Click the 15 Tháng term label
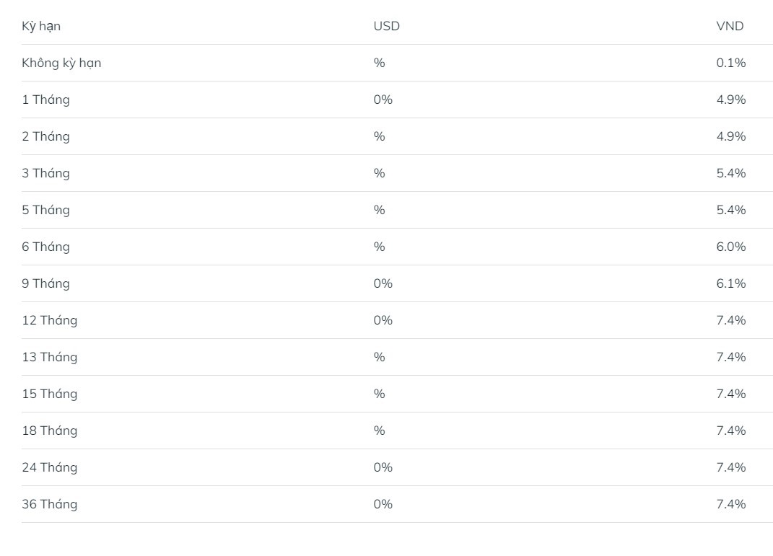This screenshot has width=773, height=556. pyautogui.click(x=49, y=394)
